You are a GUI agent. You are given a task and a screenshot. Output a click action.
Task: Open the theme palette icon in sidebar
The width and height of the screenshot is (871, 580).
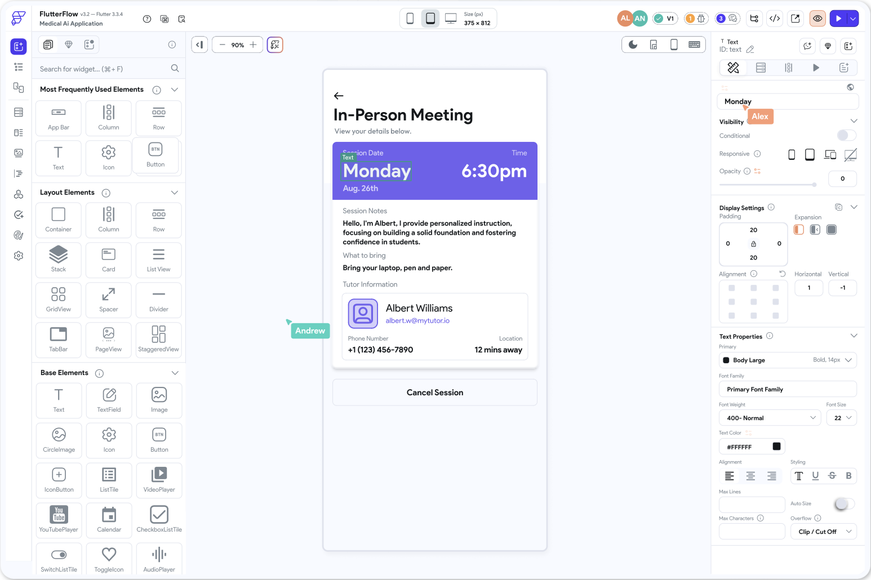tap(19, 235)
